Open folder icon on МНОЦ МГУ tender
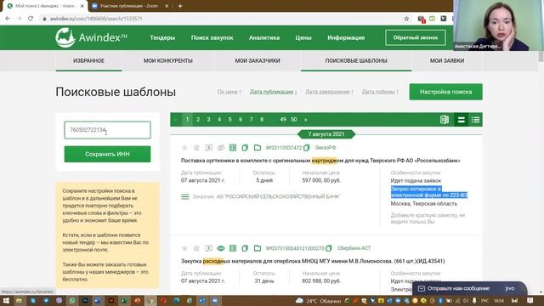Viewport: 544px width, 306px height. click(x=258, y=248)
